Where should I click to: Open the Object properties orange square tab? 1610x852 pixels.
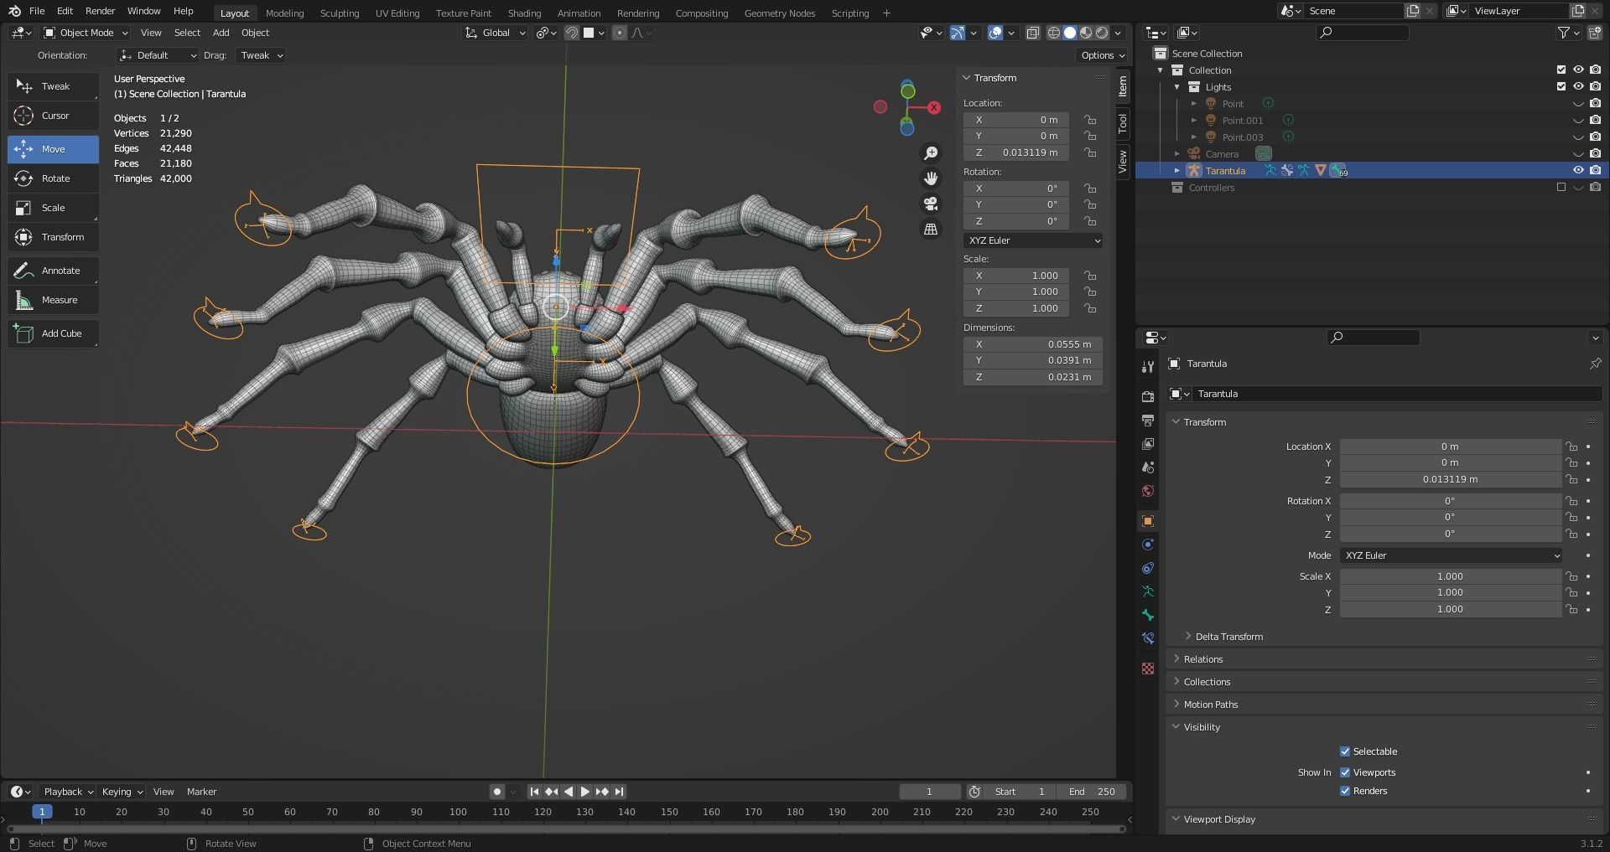click(1148, 521)
